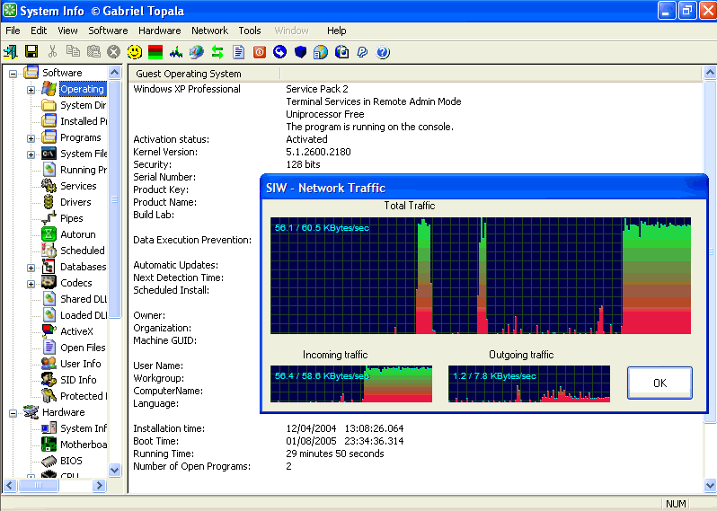The image size is (717, 511).
Task: Open the Network menu
Action: tap(209, 31)
